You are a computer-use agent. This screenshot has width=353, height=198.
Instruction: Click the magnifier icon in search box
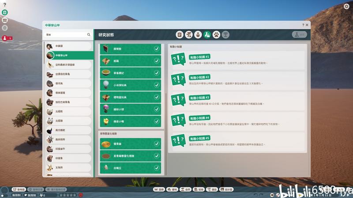(x=89, y=35)
